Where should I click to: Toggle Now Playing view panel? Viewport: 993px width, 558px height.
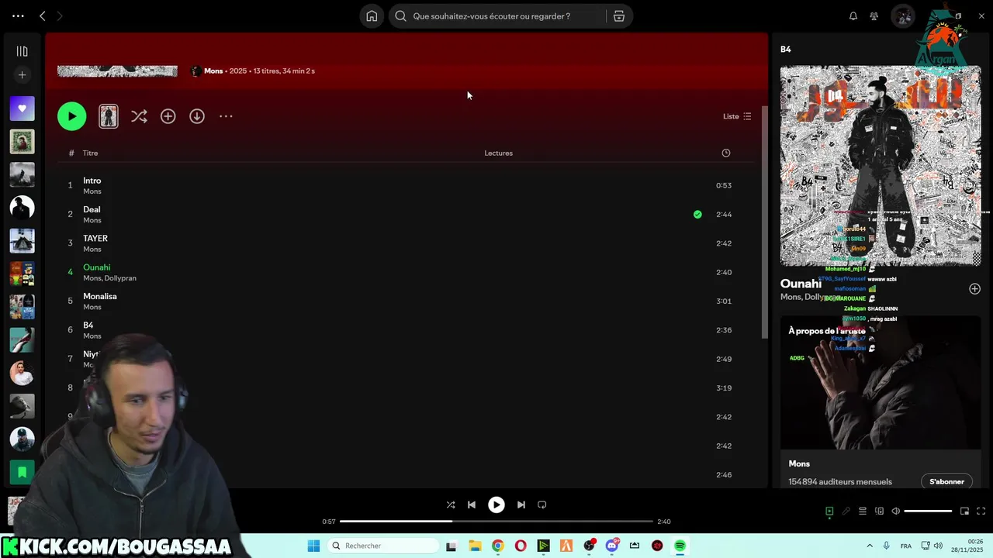point(829,511)
